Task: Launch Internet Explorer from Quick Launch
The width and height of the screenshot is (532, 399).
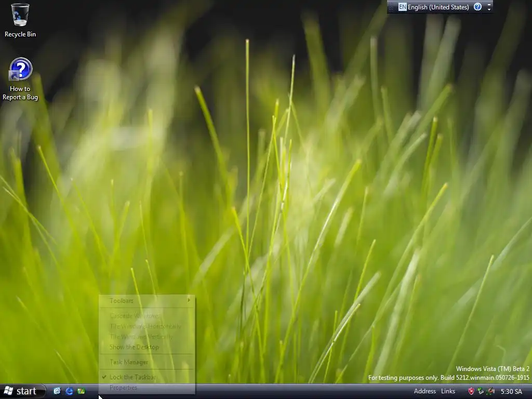Action: (x=69, y=391)
